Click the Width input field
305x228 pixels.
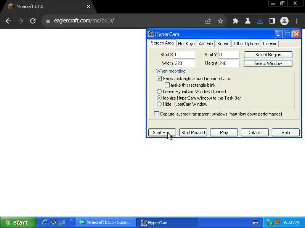pos(185,63)
